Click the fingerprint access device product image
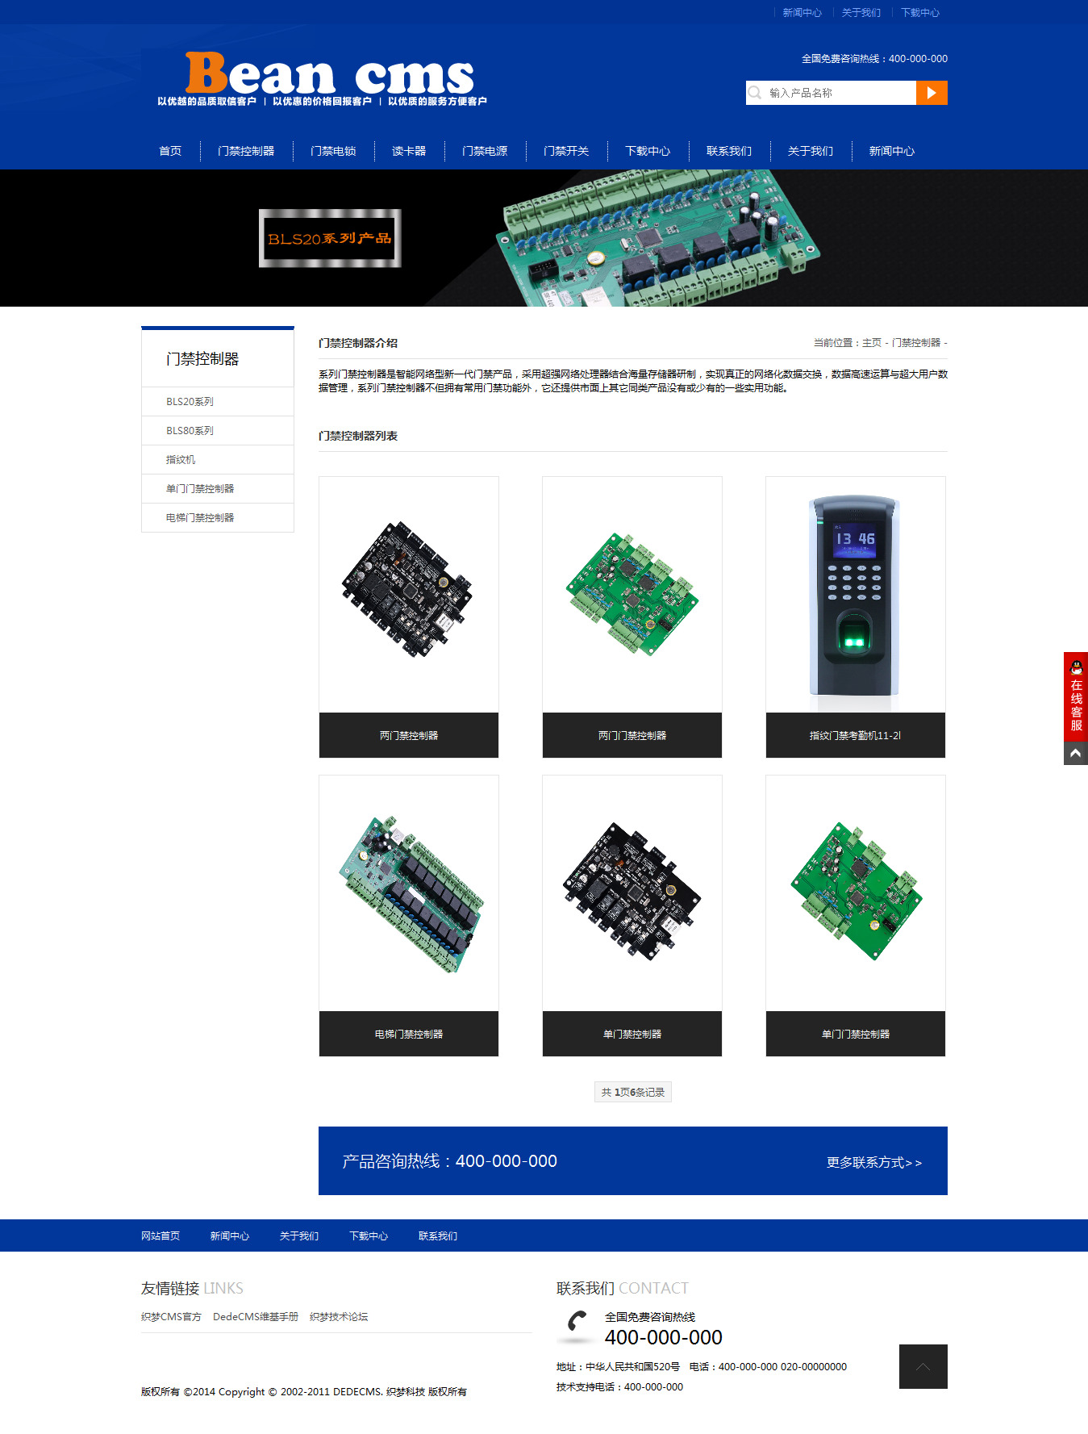Image resolution: width=1088 pixels, height=1434 pixels. point(855,595)
